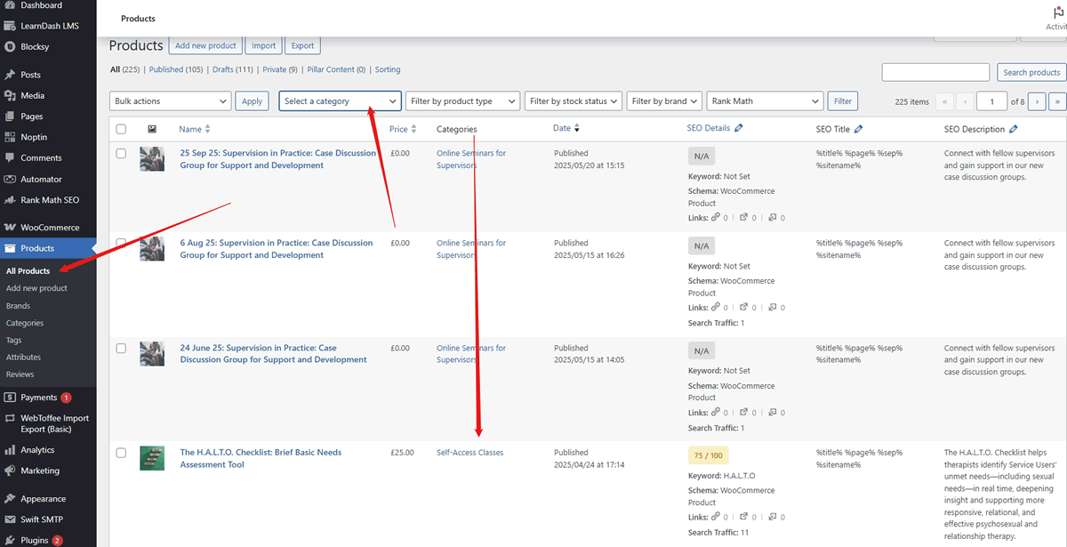Click the Export button
Viewport: 1067px width, 547px height.
(302, 45)
